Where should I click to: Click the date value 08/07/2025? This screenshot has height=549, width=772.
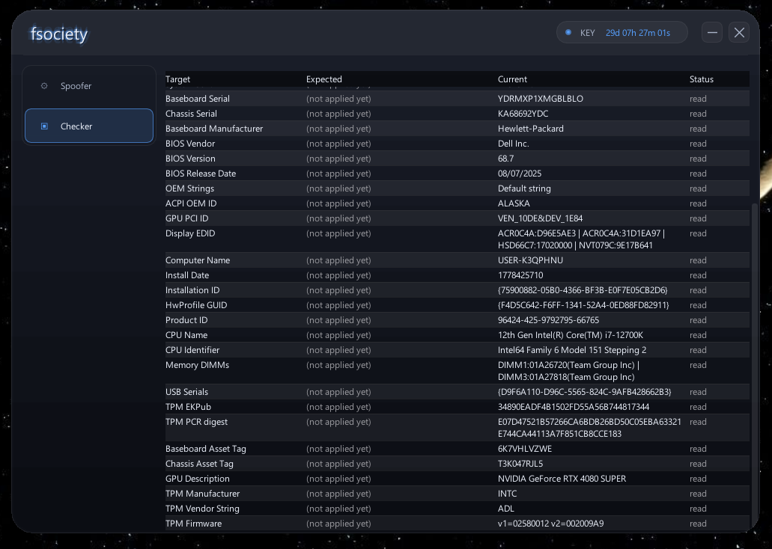tap(520, 174)
